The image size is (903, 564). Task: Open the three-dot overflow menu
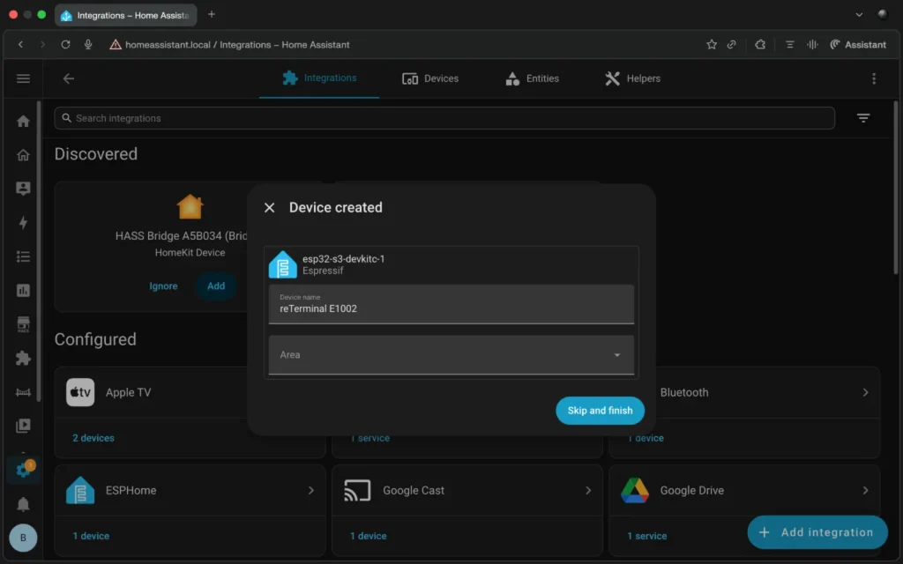click(x=874, y=78)
